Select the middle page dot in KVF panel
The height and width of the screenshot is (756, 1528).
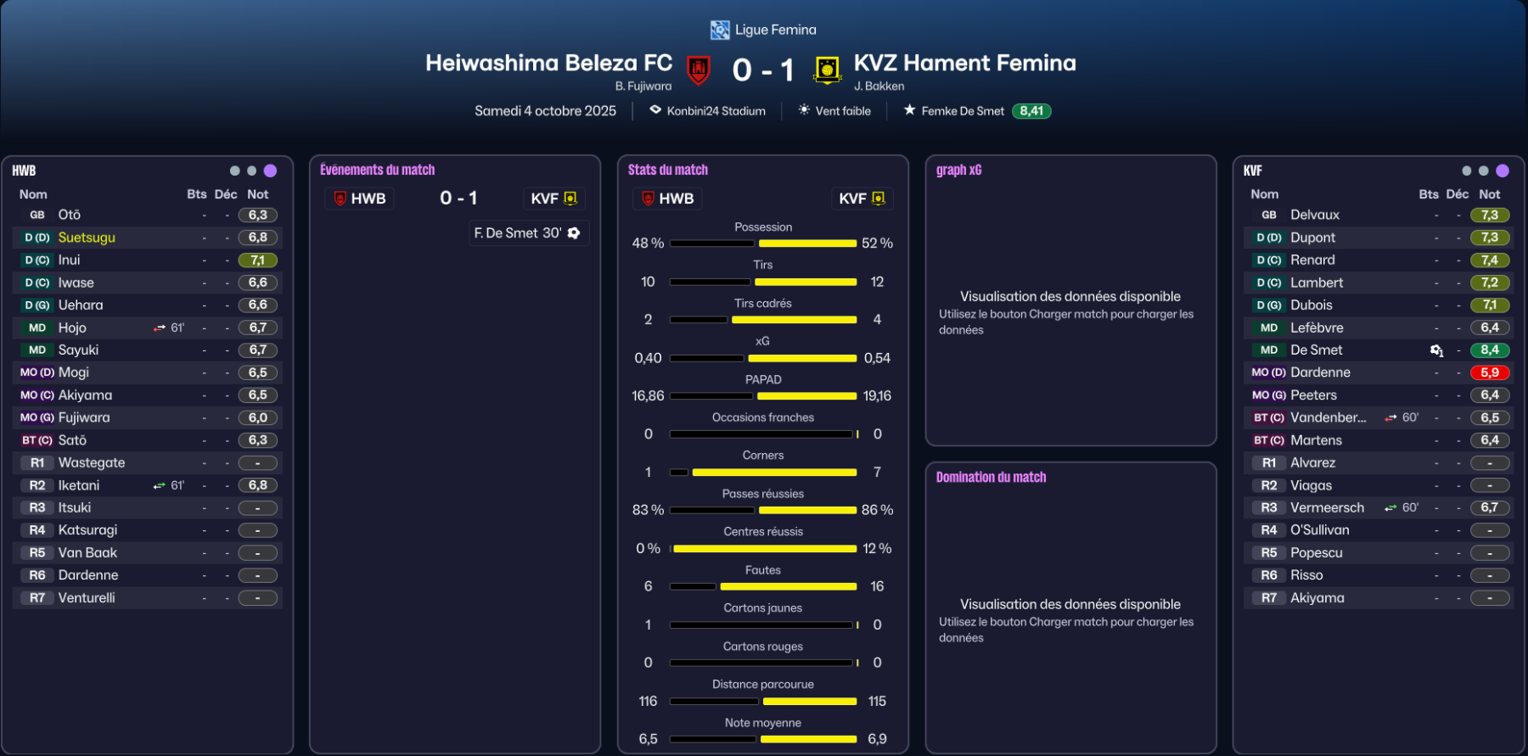[x=1483, y=171]
